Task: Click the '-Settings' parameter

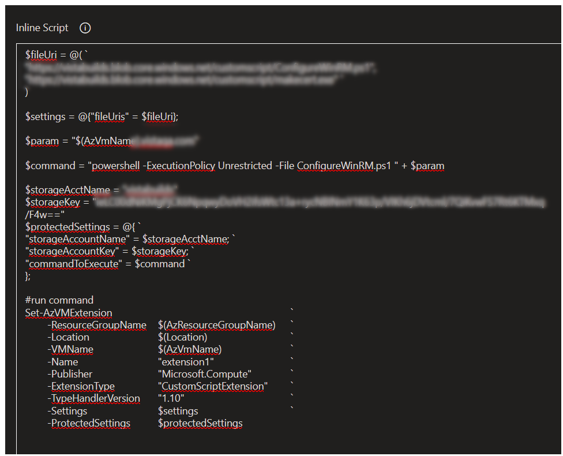Action: point(67,411)
